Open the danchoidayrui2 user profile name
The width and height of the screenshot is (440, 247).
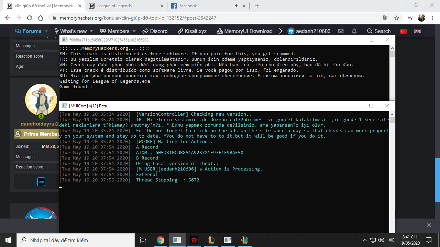coord(40,124)
